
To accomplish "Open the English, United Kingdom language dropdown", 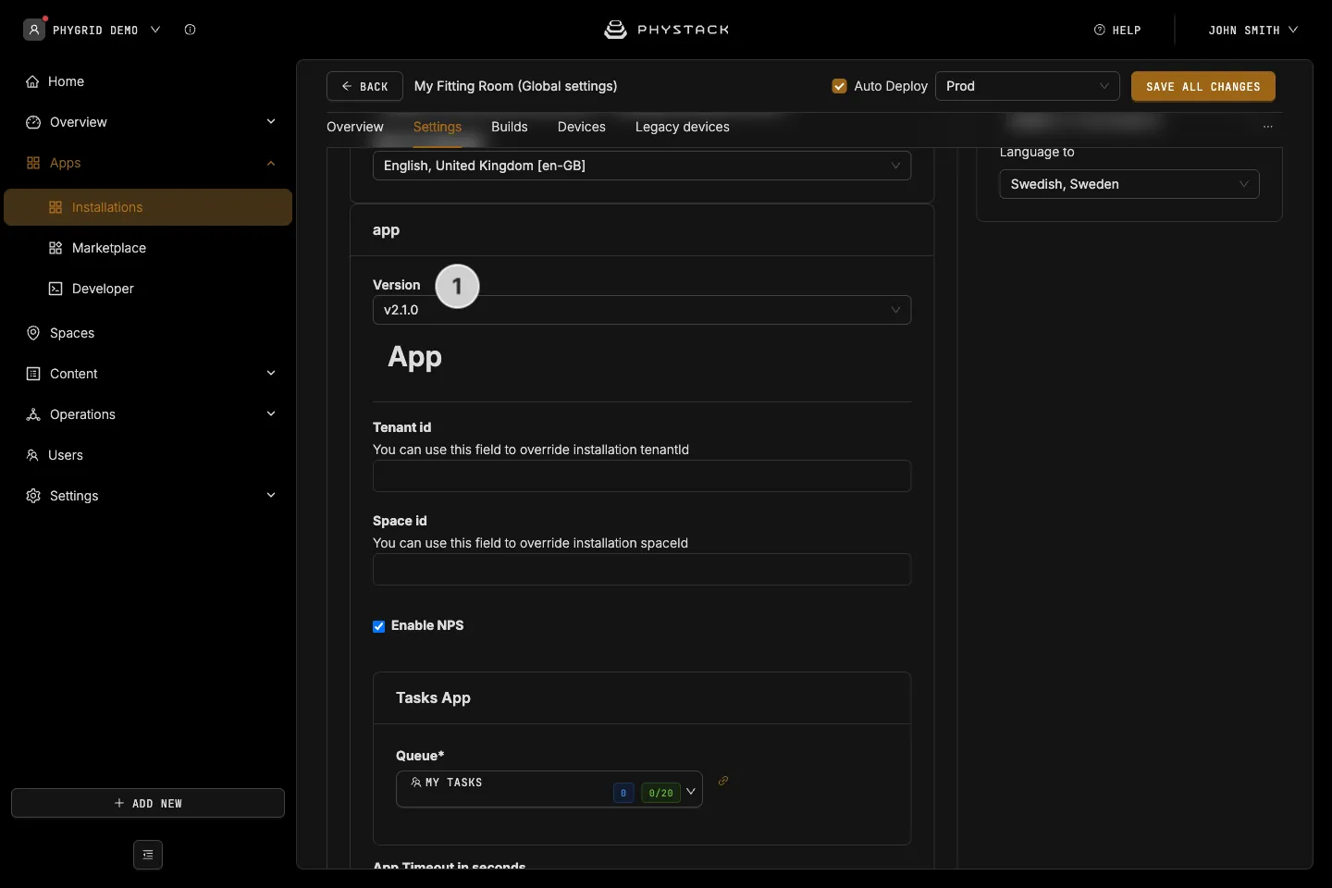I will point(642,166).
